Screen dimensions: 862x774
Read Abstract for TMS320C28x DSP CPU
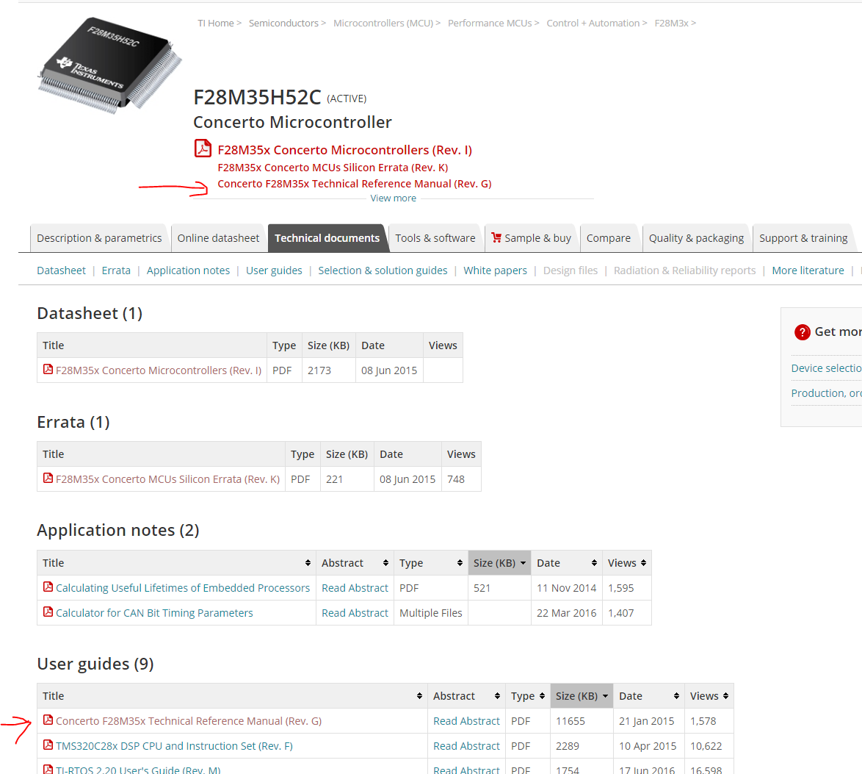[466, 746]
